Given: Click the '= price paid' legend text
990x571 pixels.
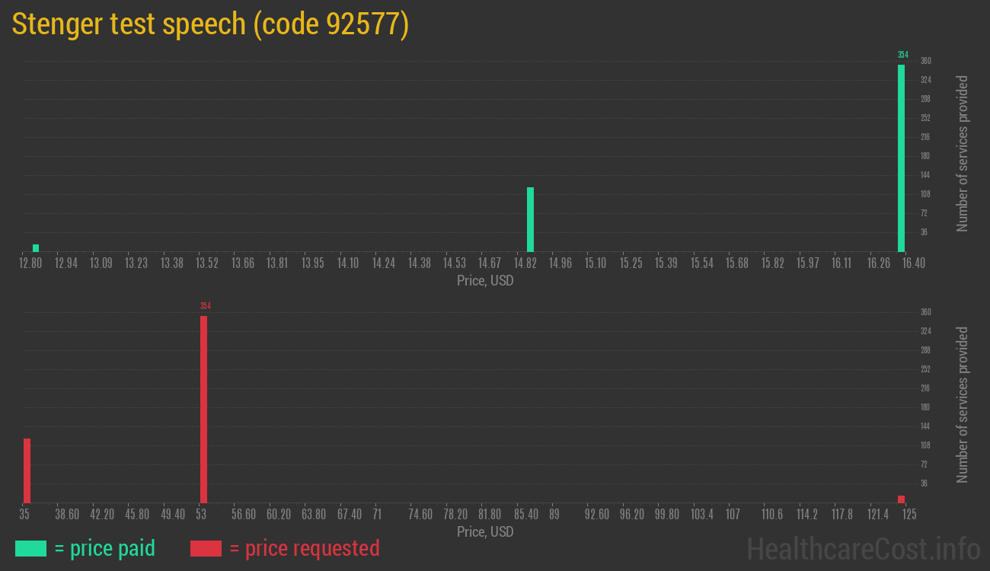Looking at the screenshot, I should click(x=105, y=548).
